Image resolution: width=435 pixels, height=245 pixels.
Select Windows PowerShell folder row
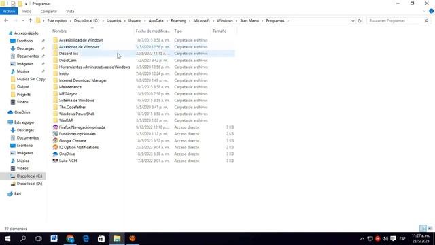tap(143, 114)
